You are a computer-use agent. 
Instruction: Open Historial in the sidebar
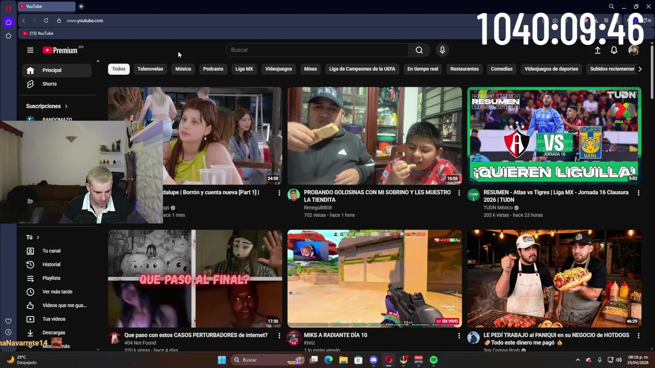coord(57,265)
